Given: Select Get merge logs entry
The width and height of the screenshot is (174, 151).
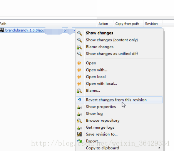Looking at the screenshot, I should click(120, 128).
